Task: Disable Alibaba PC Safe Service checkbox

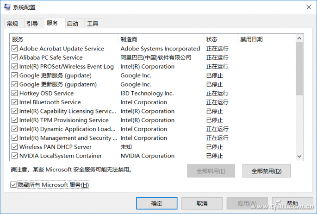Action: click(x=15, y=57)
